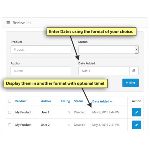This screenshot has height=150, width=150.
Task: Sort reviews by the Status column
Action: coord(79,101)
